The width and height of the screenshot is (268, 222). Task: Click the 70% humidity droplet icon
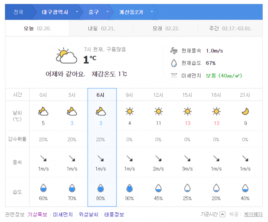click(72, 188)
